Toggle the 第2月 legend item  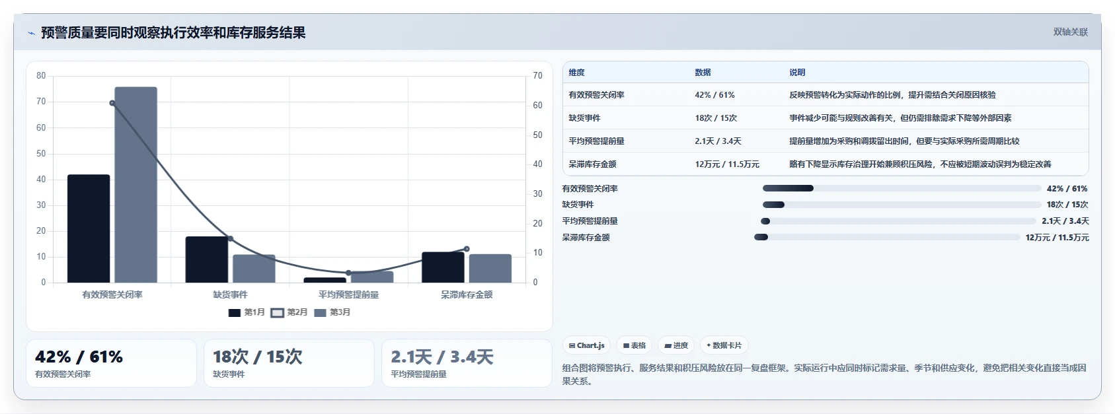click(x=289, y=312)
